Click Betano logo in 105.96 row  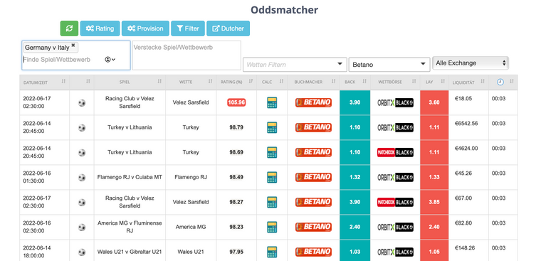pos(313,102)
